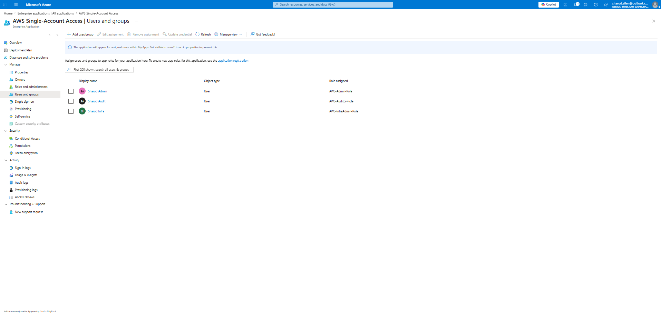Screen dimensions: 661x313
Task: Click the Object type column header
Action: [212, 81]
